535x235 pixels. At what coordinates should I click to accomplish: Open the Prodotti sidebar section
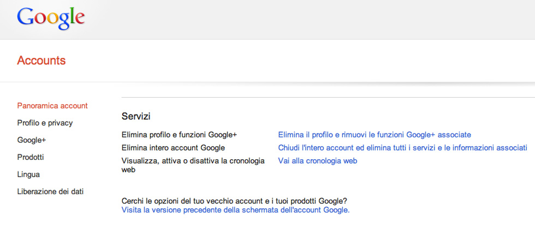[x=31, y=157]
